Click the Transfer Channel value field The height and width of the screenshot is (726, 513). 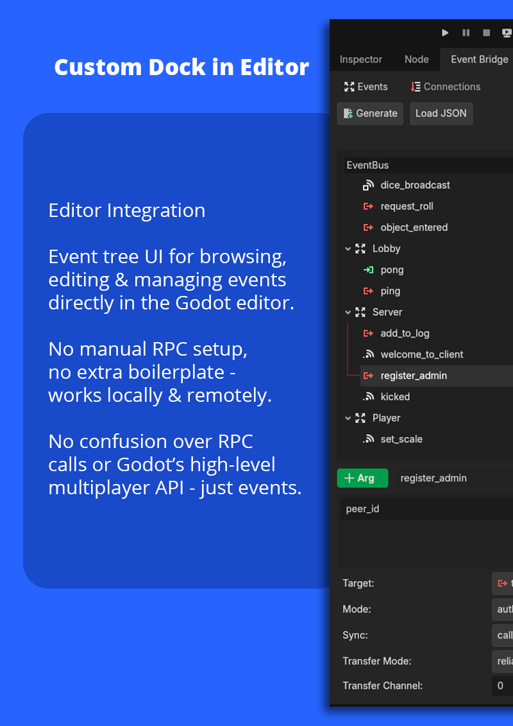[502, 686]
